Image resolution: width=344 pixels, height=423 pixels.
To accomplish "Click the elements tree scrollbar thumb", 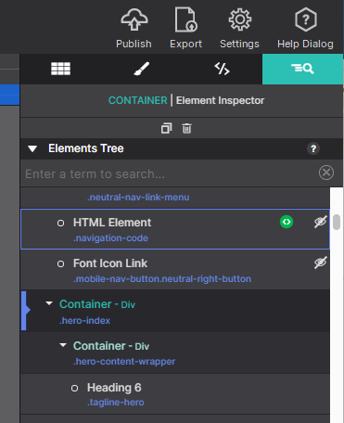I will tap(337, 223).
